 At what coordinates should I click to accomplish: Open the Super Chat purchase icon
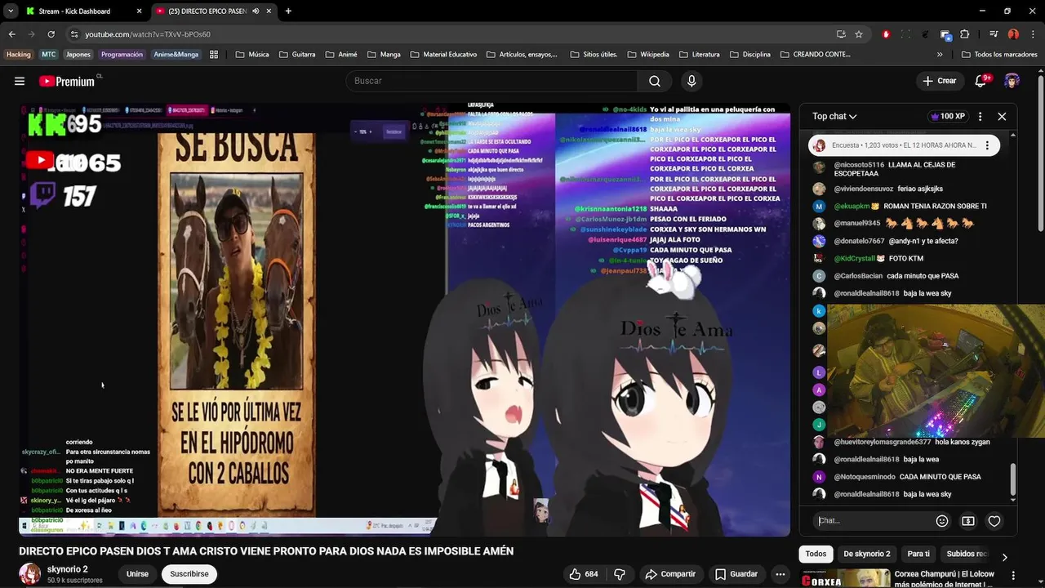[968, 521]
